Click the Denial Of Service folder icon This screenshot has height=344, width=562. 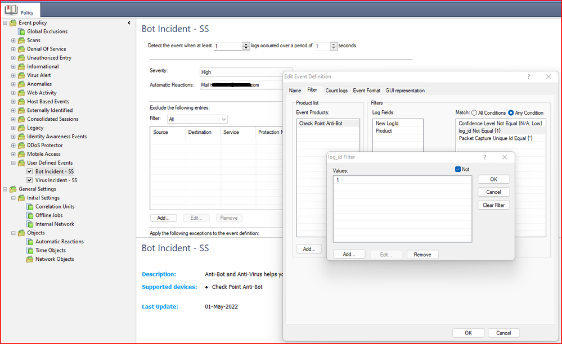click(x=21, y=49)
